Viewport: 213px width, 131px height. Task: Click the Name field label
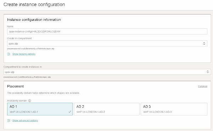(10, 26)
